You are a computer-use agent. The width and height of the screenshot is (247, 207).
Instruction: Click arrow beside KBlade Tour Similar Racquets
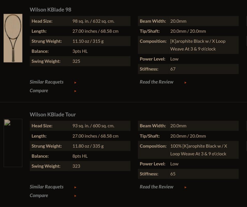pos(75,187)
